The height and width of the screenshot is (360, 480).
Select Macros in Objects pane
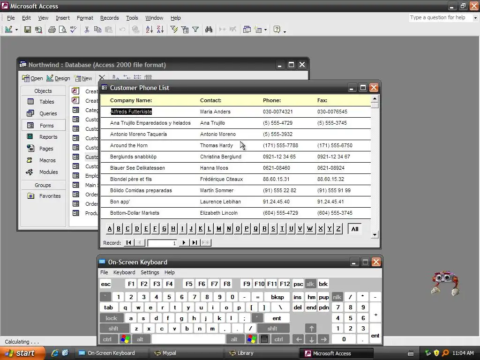click(x=44, y=160)
